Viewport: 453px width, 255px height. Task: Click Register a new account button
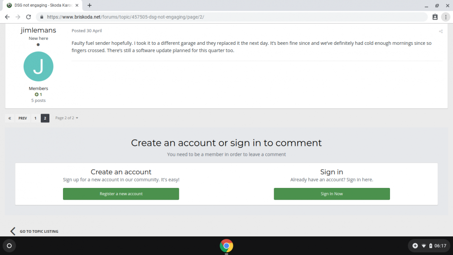pyautogui.click(x=121, y=194)
